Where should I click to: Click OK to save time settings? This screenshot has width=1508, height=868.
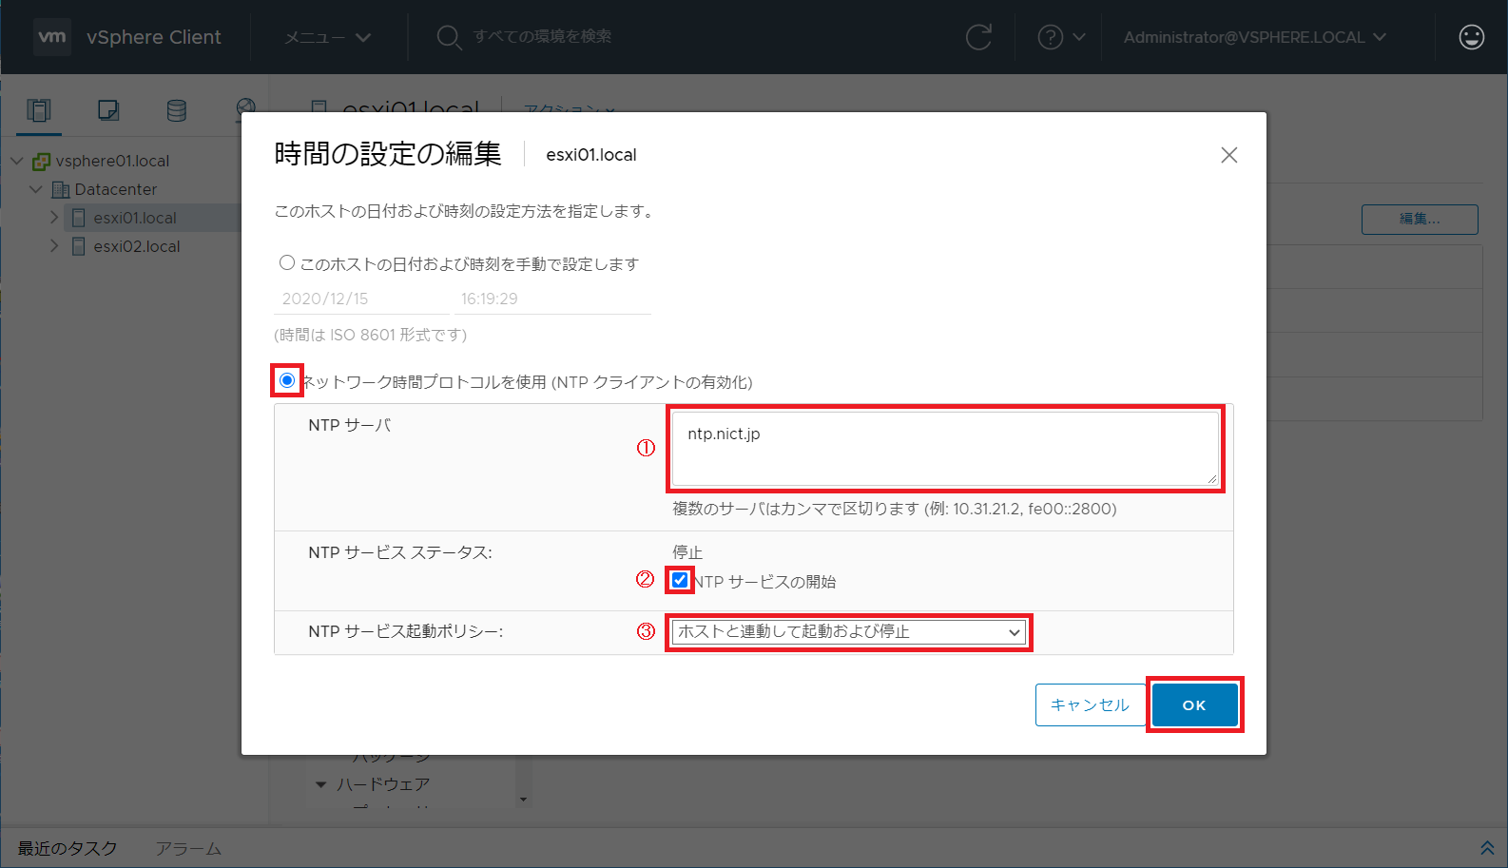click(1194, 704)
